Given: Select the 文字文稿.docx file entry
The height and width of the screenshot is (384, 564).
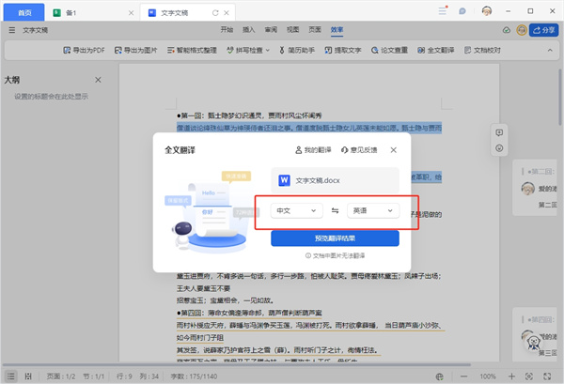Looking at the screenshot, I should pyautogui.click(x=335, y=180).
